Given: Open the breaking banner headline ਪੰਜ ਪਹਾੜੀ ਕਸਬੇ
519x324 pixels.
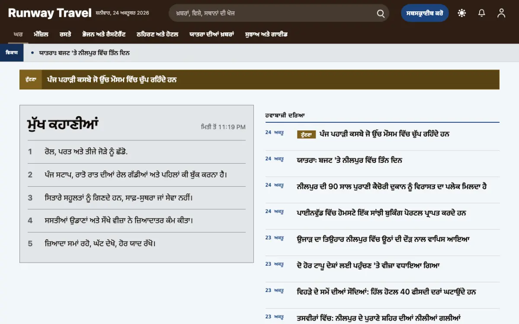Looking at the screenshot, I should click(112, 79).
